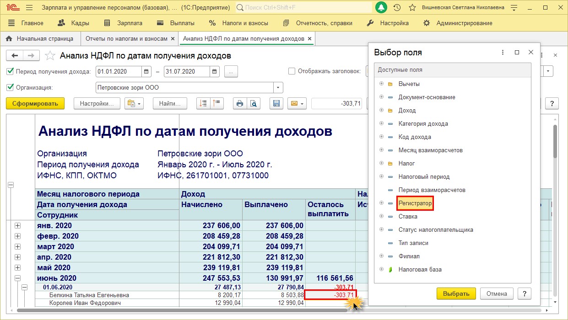Viewport: 568px width, 320px height.
Task: Select the Налоговая база field
Action: (x=420, y=269)
